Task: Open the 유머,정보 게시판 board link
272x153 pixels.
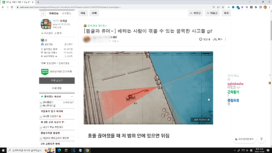Action: click(x=96, y=26)
